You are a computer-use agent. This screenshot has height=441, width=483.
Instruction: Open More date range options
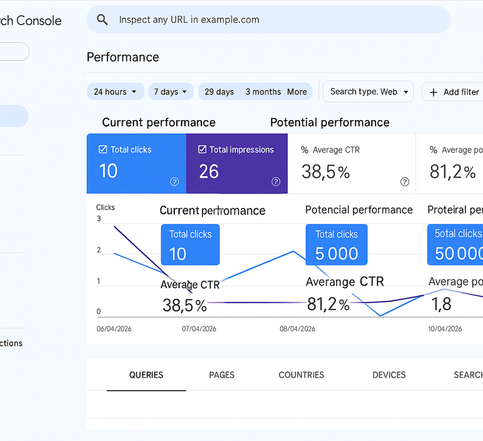[297, 92]
